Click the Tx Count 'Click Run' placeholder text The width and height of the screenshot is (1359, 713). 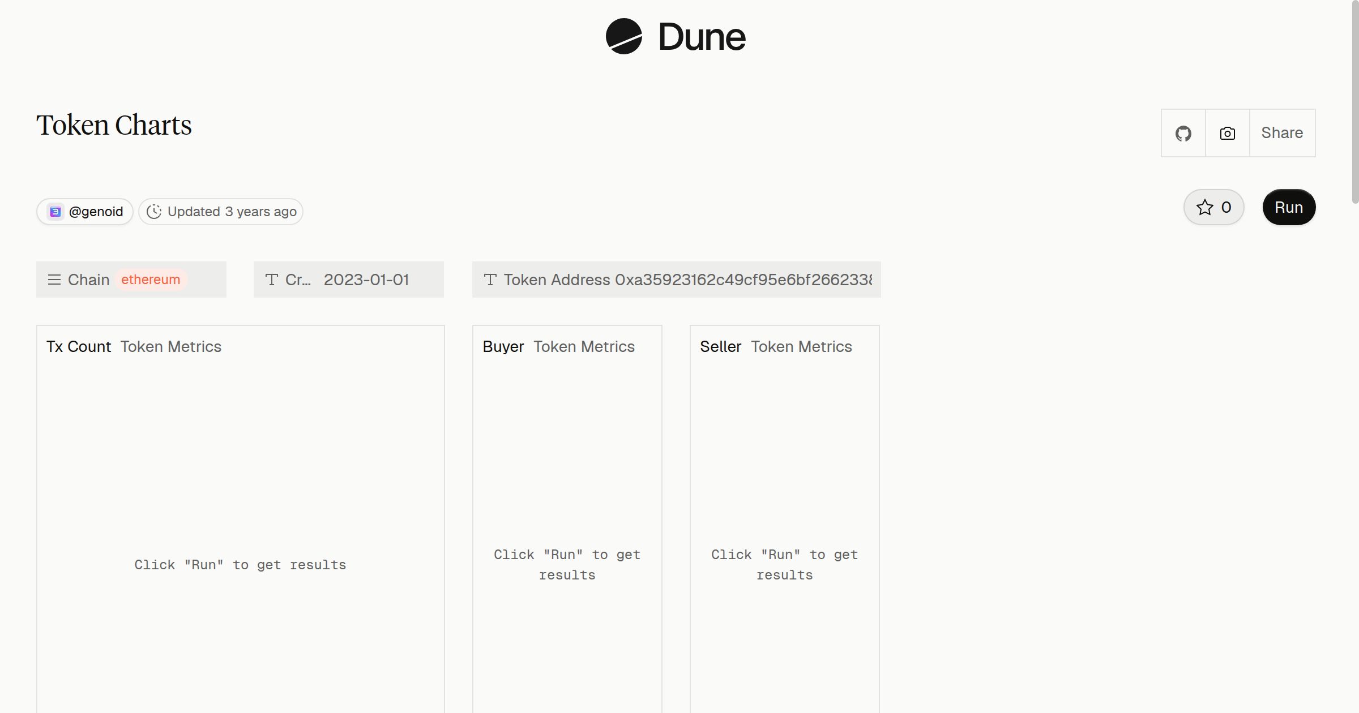point(240,565)
